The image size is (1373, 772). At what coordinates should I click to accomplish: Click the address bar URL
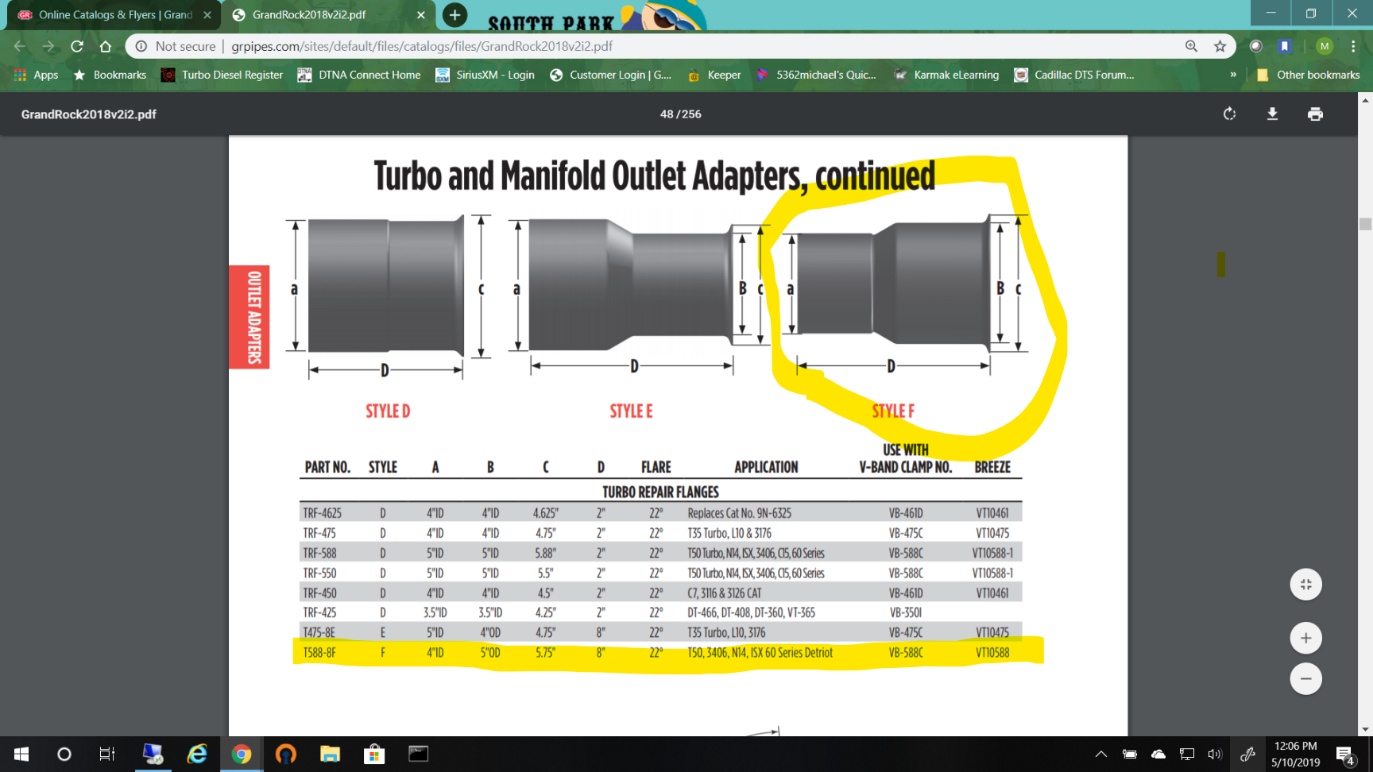(x=422, y=46)
